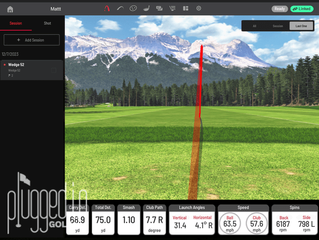Open the ball trajectory curve icon
Image resolution: width=319 pixels, height=240 pixels.
tap(120, 9)
